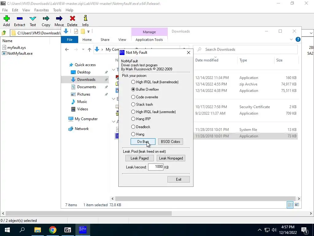Select Buffer Overflow radio button
Image resolution: width=314 pixels, height=236 pixels.
point(133,89)
